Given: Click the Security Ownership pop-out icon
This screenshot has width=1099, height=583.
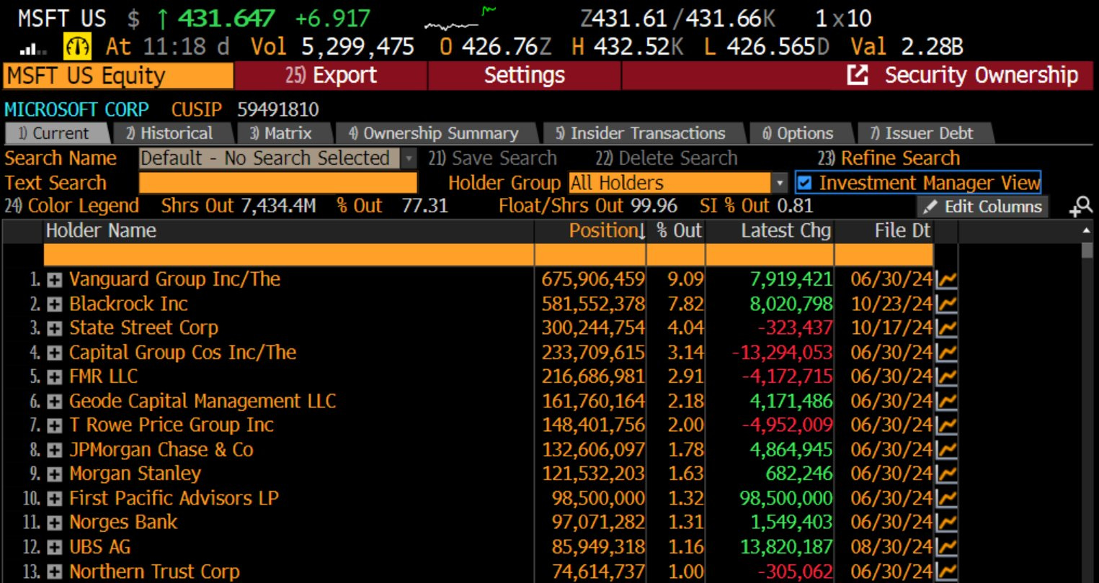Looking at the screenshot, I should (x=857, y=75).
